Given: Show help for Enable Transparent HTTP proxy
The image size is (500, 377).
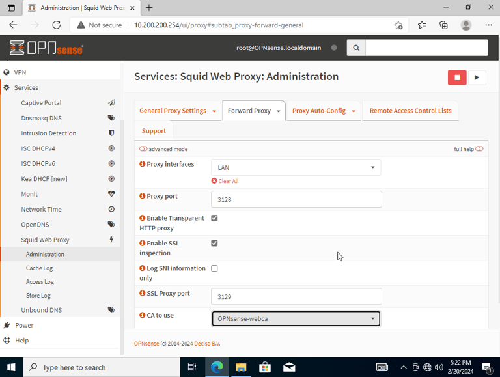Looking at the screenshot, I should click(x=142, y=218).
